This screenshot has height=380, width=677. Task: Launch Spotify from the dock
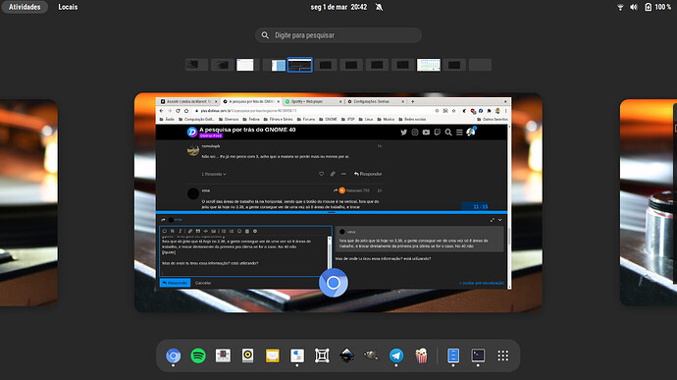tap(198, 355)
